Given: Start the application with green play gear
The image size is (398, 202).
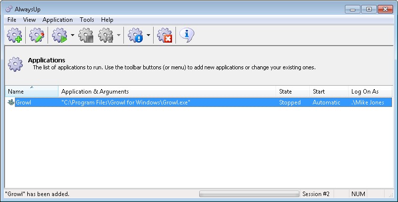Looking at the screenshot, I should point(59,35).
